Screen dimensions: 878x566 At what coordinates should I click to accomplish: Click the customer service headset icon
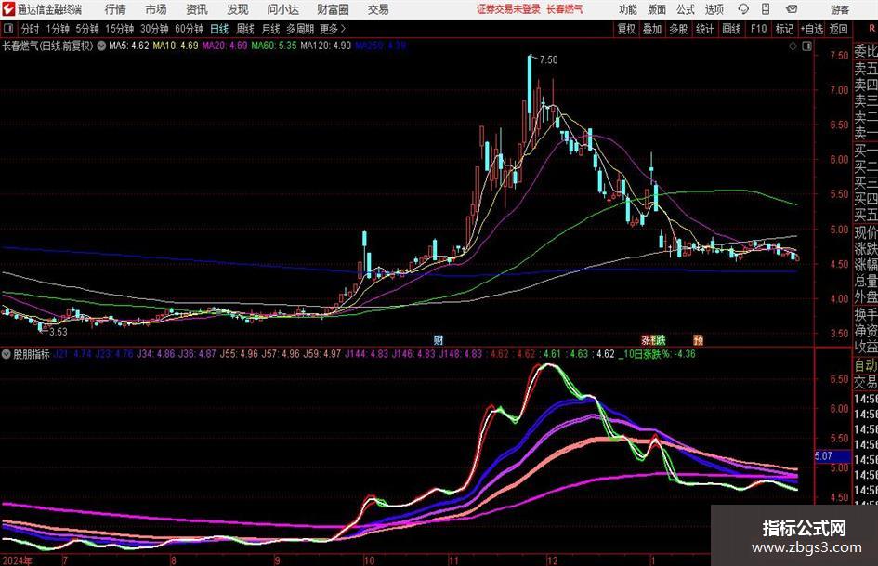point(743,9)
